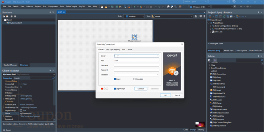Click the search icon in Palette panel

coord(262,60)
